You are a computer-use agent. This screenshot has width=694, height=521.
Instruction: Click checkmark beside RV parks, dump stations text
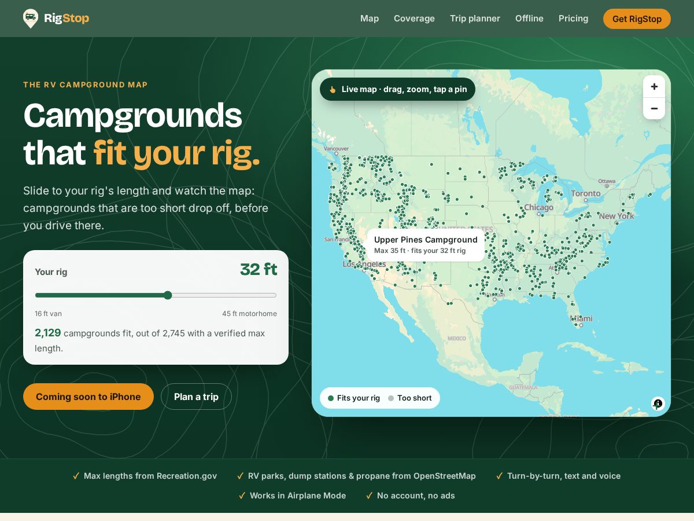[x=241, y=476]
